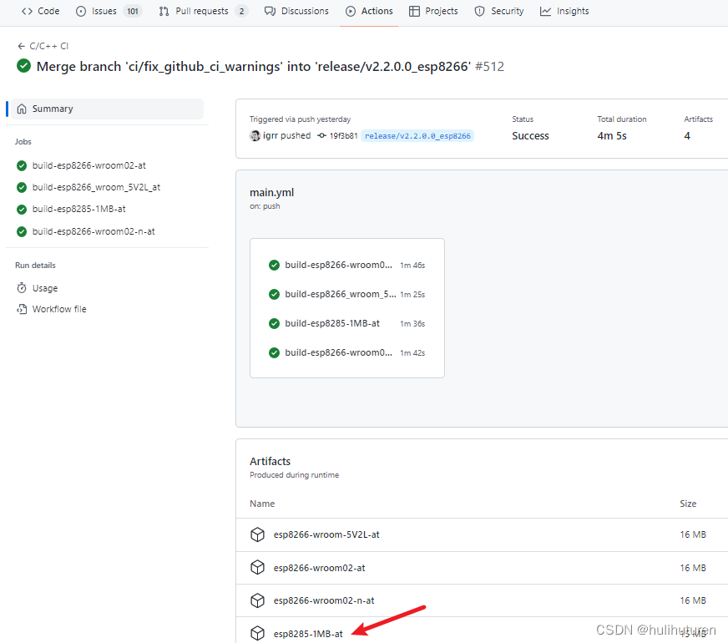Click the main.yml workflow title
This screenshot has width=728, height=643.
point(271,193)
